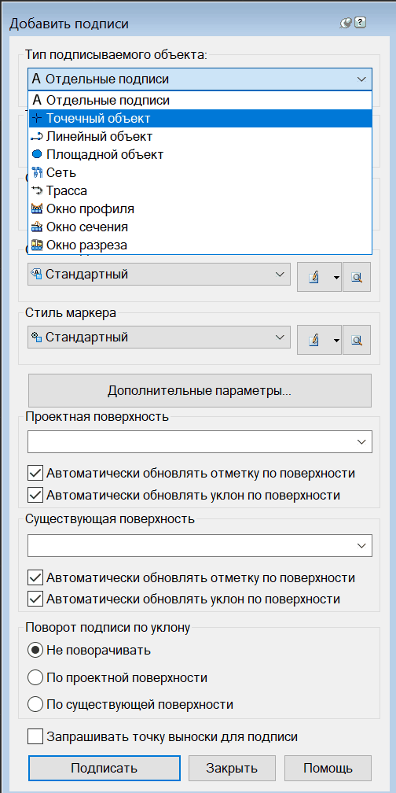
Task: Click the edit icon in Стиль маркера row
Action: pos(314,340)
